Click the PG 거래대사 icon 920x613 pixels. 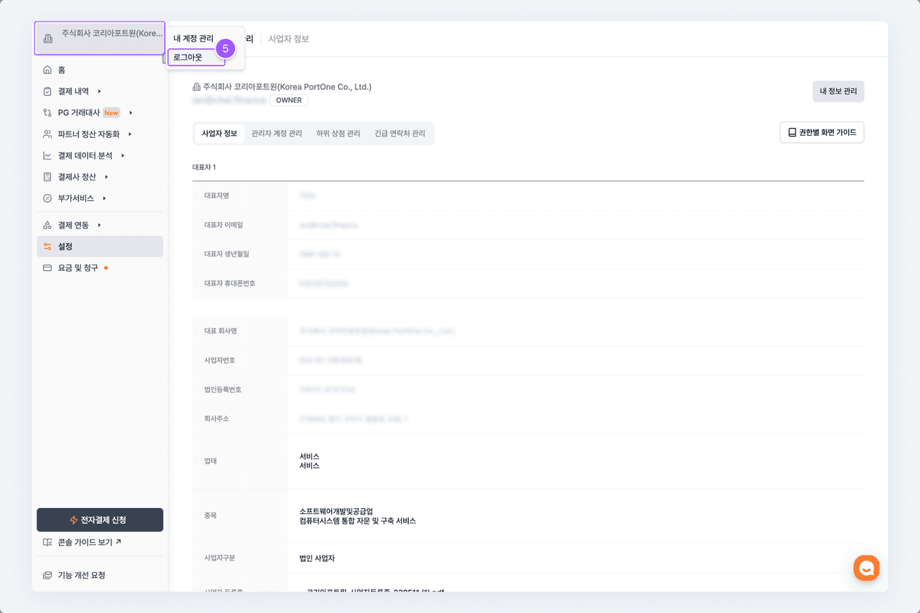click(x=47, y=113)
